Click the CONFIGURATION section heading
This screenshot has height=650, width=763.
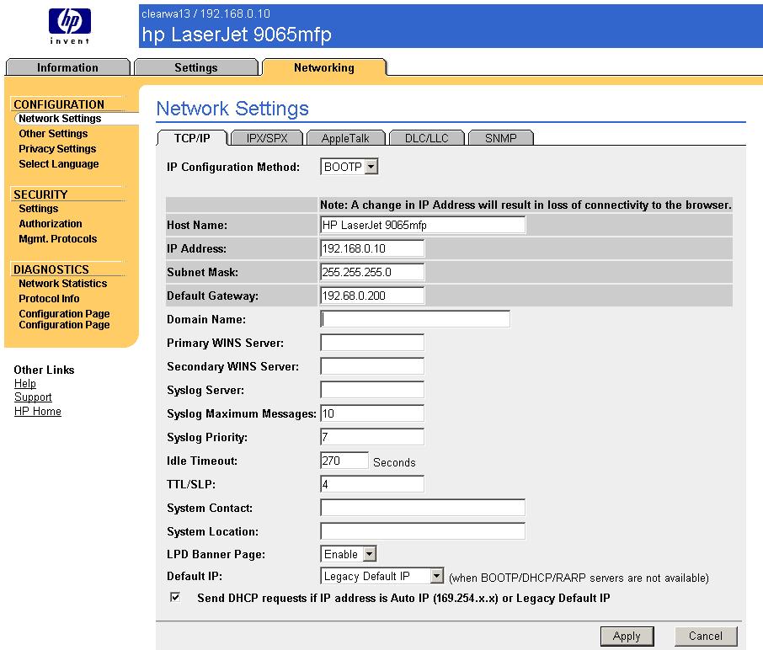(x=59, y=104)
